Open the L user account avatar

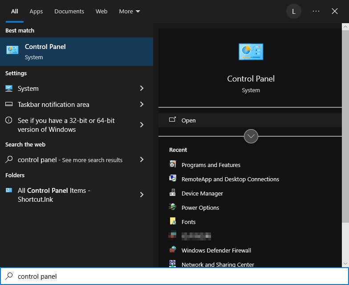tap(294, 12)
